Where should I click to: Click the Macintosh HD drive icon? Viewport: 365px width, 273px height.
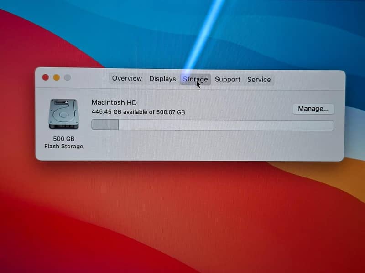click(63, 114)
